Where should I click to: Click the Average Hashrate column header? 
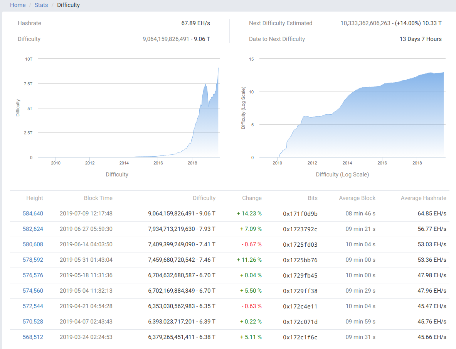423,198
